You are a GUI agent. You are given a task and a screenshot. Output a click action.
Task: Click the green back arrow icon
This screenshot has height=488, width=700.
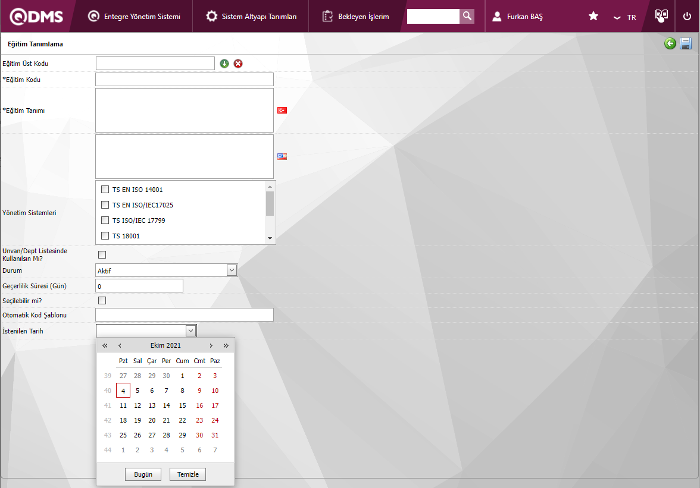pyautogui.click(x=670, y=43)
